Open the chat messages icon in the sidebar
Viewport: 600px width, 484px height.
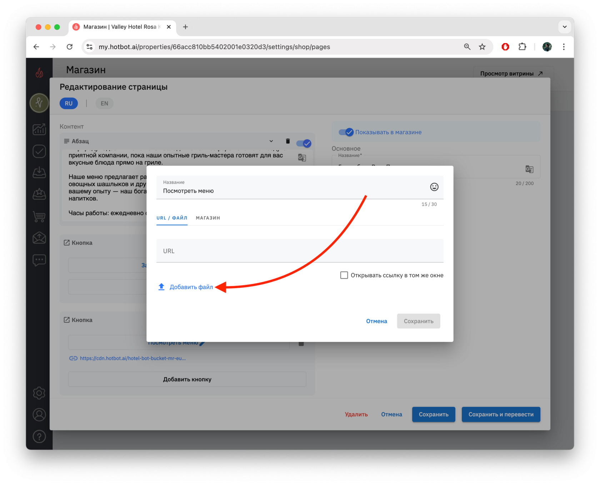pyautogui.click(x=39, y=260)
